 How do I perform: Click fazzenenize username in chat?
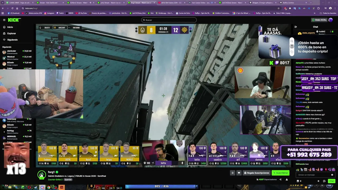[304, 138]
